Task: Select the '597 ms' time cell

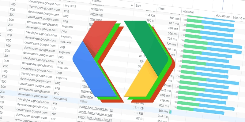Action: click(173, 29)
